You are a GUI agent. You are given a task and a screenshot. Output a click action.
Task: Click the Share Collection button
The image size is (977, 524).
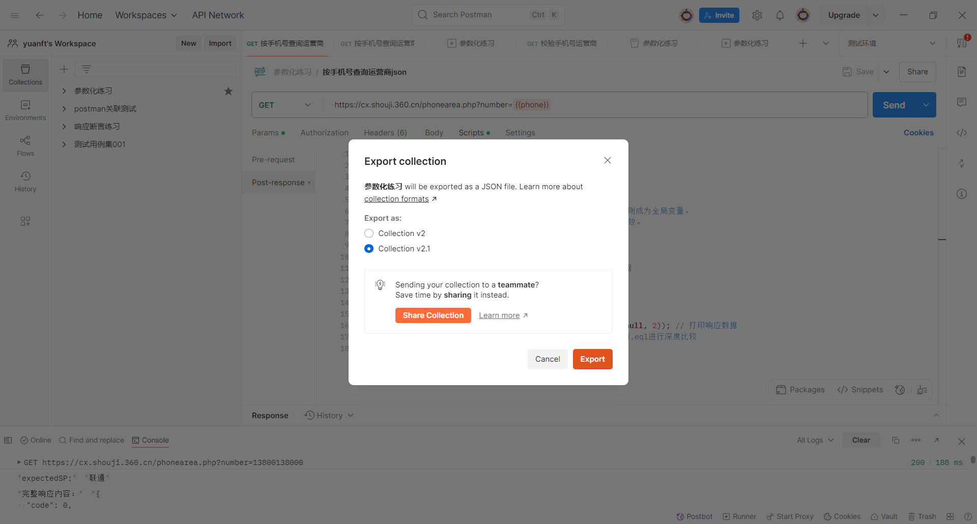433,315
